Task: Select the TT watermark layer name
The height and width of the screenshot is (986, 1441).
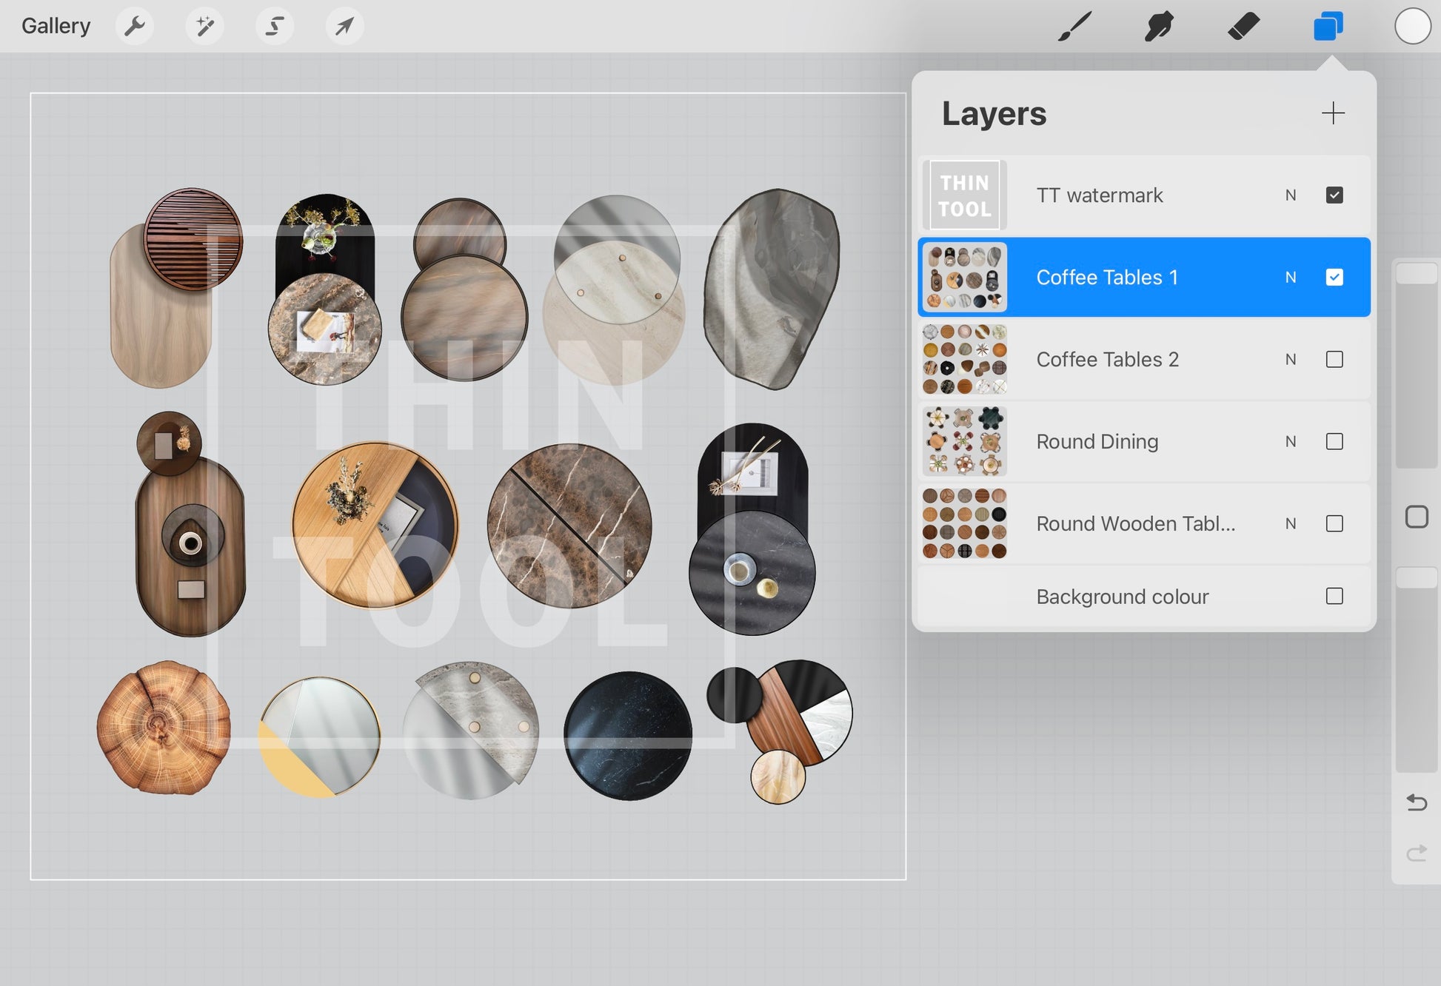Action: (1100, 195)
